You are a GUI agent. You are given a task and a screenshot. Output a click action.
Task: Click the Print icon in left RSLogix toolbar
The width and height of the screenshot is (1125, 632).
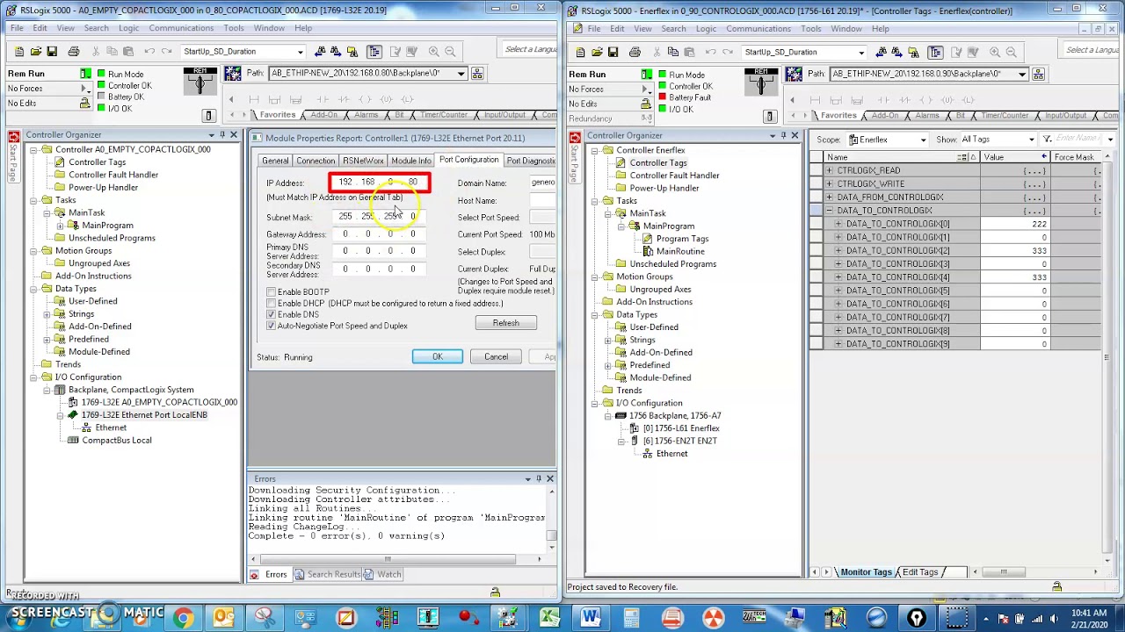(74, 52)
